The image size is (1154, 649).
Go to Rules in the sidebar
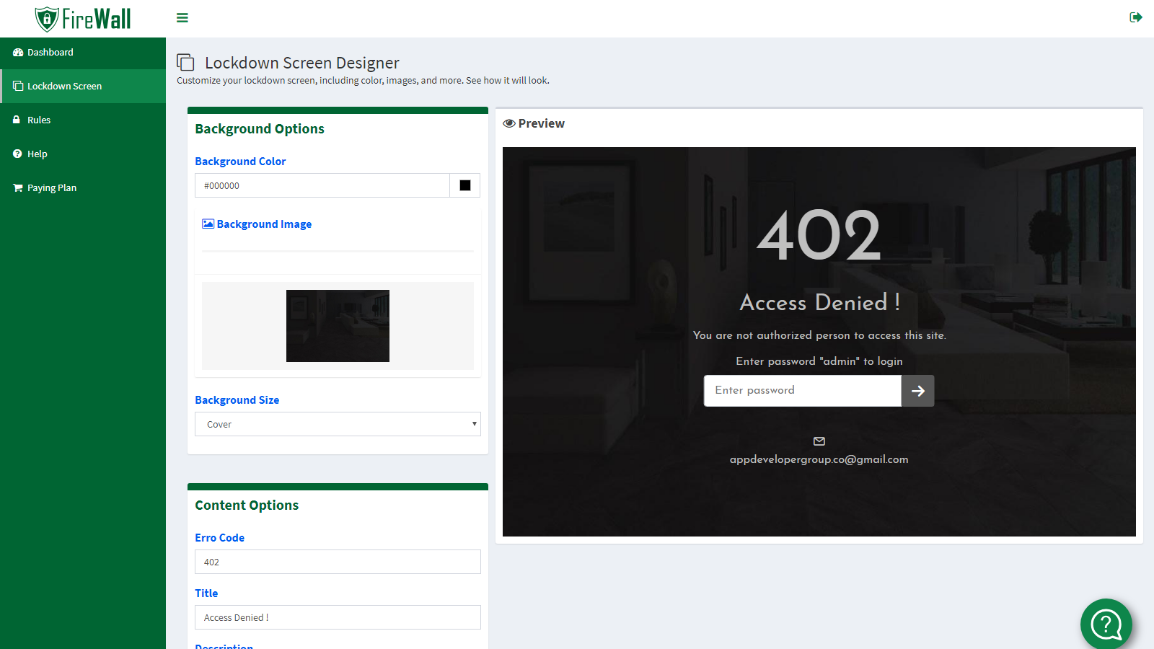click(39, 120)
